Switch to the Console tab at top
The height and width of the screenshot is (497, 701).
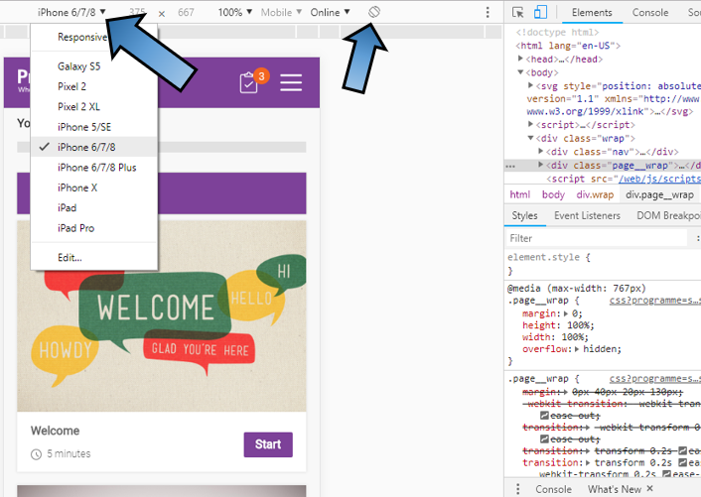point(650,12)
